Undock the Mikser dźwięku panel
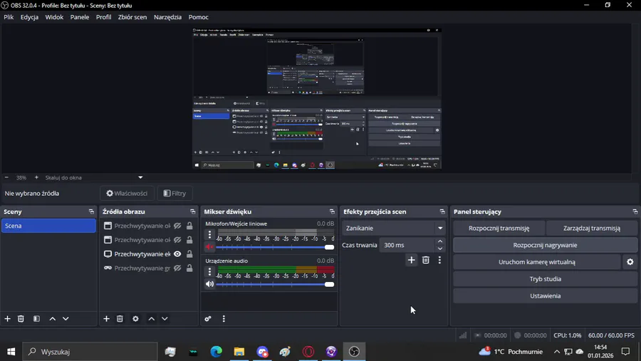The height and width of the screenshot is (361, 641). pyautogui.click(x=332, y=211)
